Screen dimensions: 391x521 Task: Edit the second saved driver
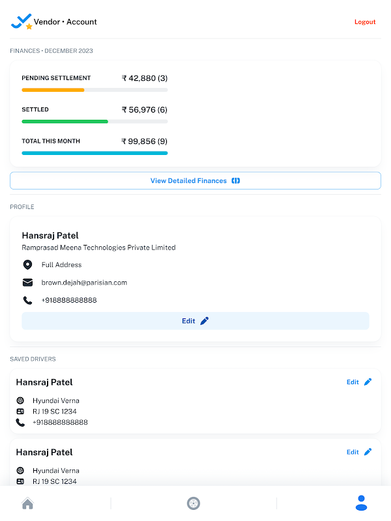[x=359, y=452]
